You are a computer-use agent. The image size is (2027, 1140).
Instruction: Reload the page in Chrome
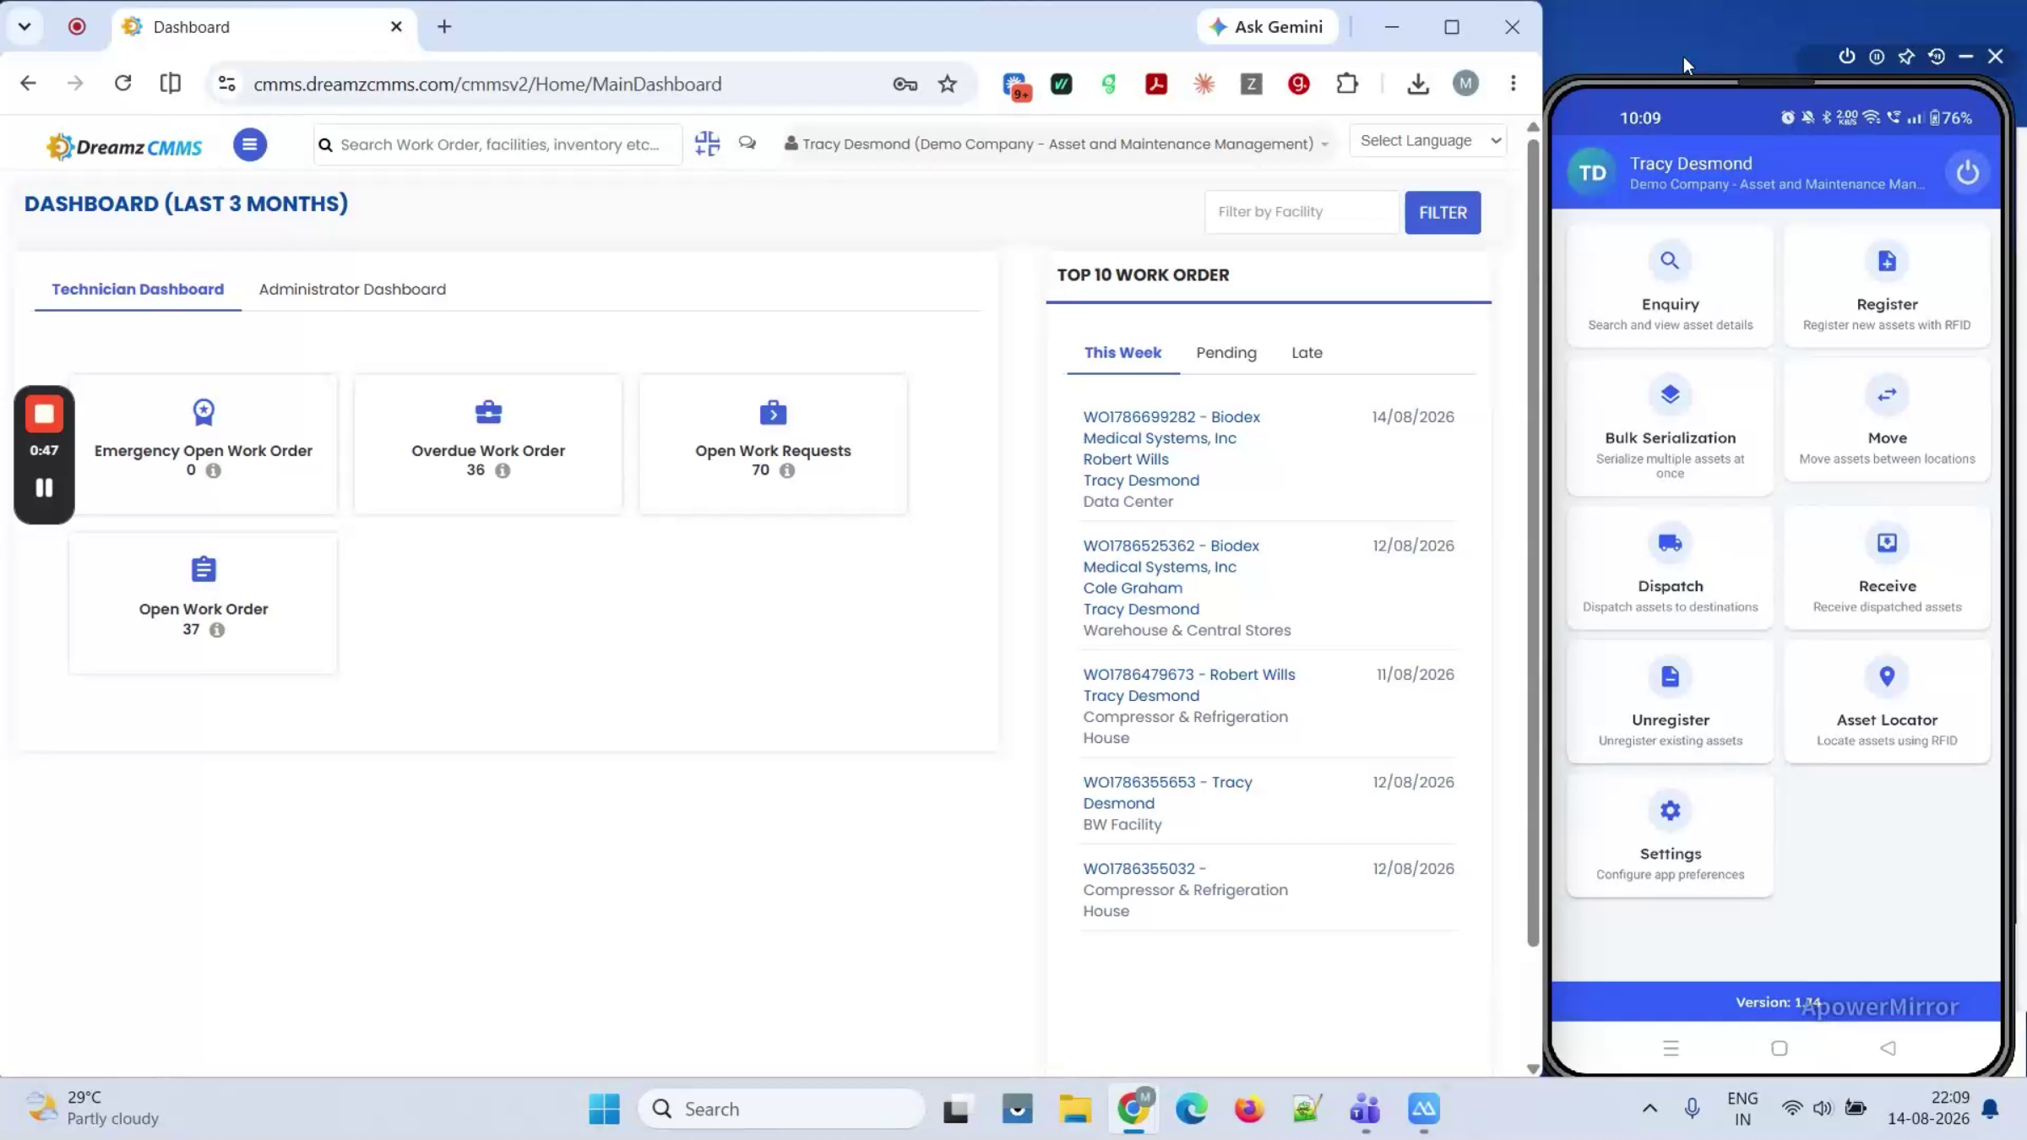(x=122, y=83)
